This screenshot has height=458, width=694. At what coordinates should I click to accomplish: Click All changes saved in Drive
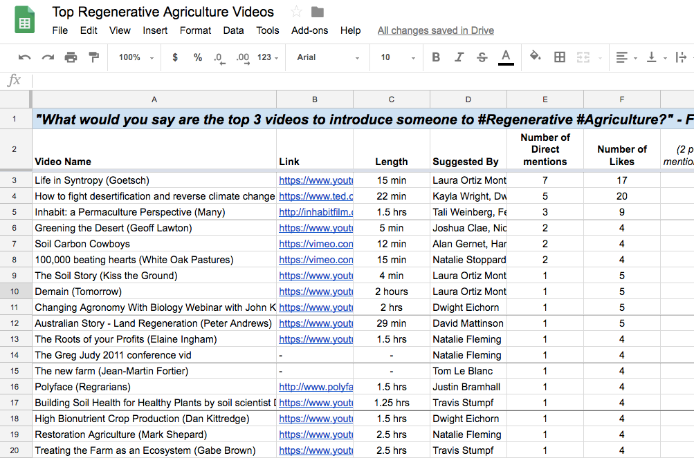pyautogui.click(x=435, y=30)
